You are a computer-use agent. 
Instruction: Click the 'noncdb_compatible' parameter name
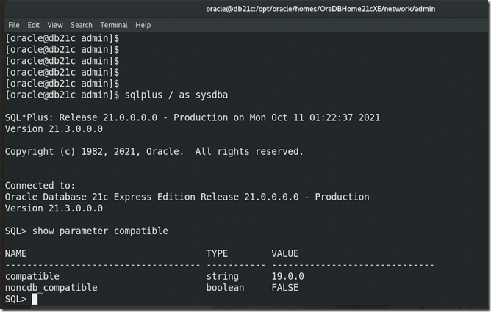(x=51, y=288)
